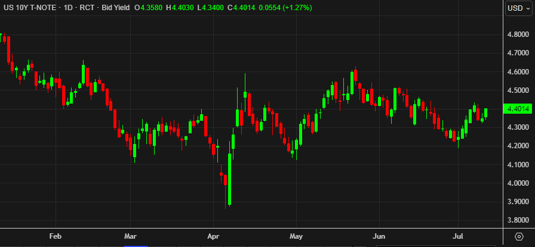Select the Jul label on time axis
This screenshot has width=535, height=247.
pyautogui.click(x=457, y=236)
